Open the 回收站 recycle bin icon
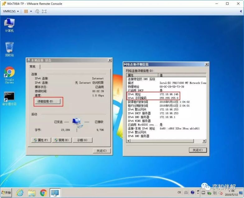Viewport: 244px width, 198px height. point(9,49)
